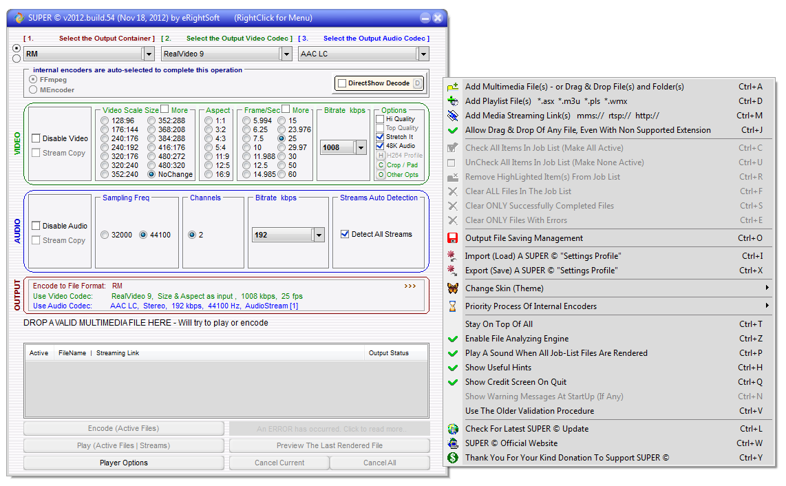Click the butterfly Change Skin icon
Viewport: 786px width, 486px height.
[453, 288]
